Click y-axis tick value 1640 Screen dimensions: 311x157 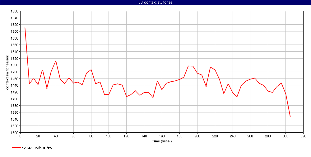15,18
